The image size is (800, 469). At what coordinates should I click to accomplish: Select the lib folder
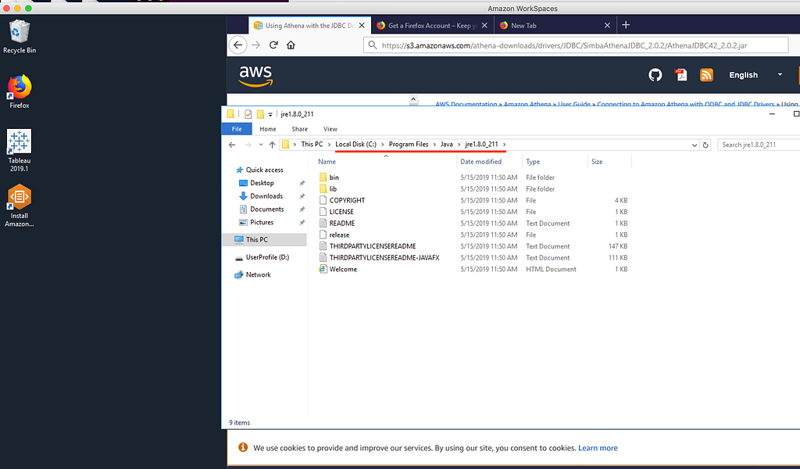click(x=333, y=189)
